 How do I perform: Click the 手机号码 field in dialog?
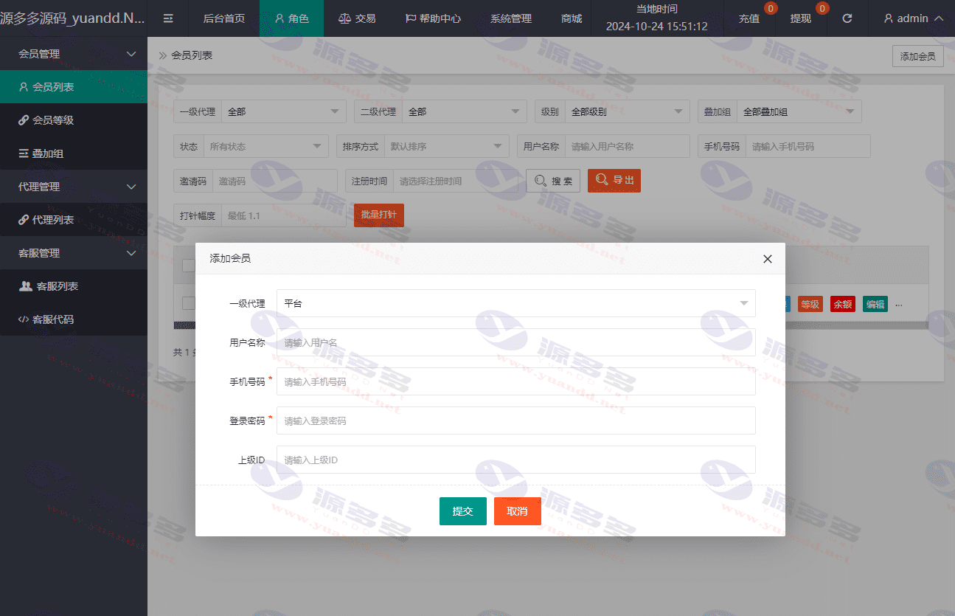tap(515, 381)
